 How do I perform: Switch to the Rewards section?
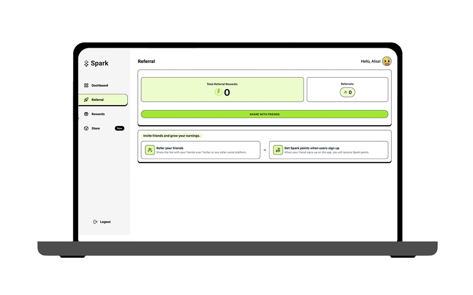coord(98,114)
